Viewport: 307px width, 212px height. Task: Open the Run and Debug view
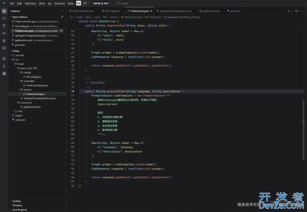[x=4, y=41]
